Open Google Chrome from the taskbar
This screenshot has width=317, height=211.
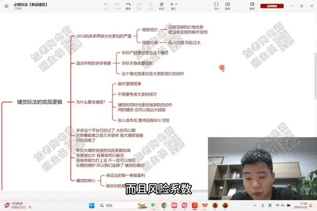click(164, 205)
